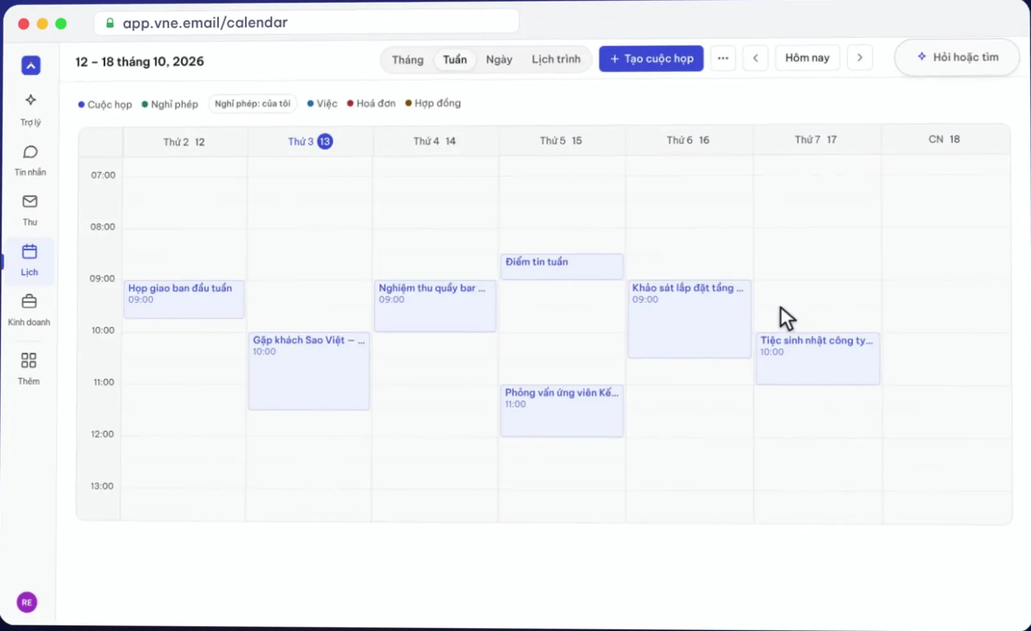Open the Thêm more apps grid

pos(28,368)
